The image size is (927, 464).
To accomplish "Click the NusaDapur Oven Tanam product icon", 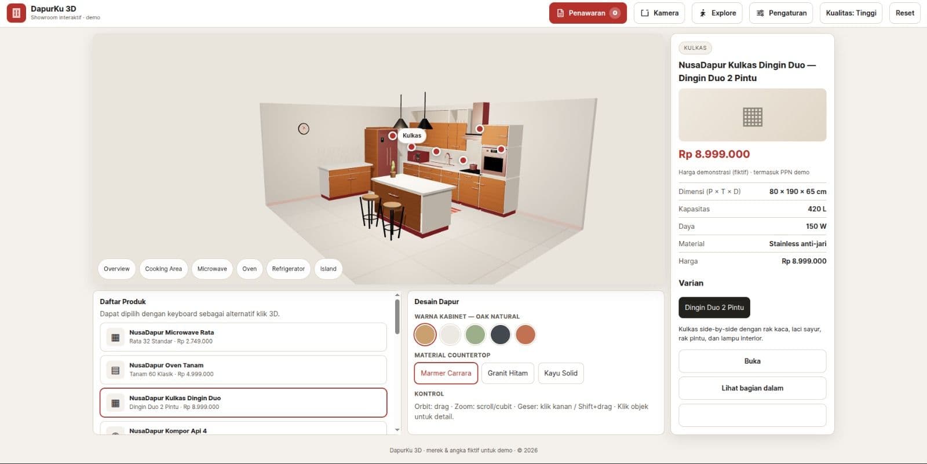I will 115,370.
